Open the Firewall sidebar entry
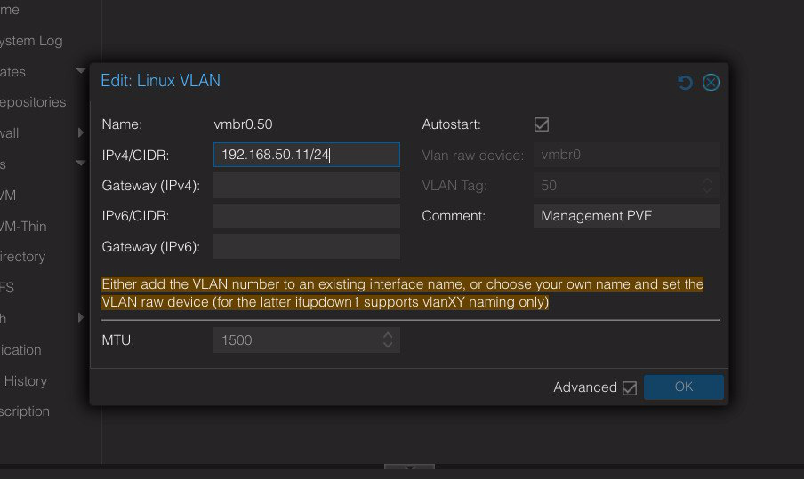Image resolution: width=804 pixels, height=479 pixels. 9,133
